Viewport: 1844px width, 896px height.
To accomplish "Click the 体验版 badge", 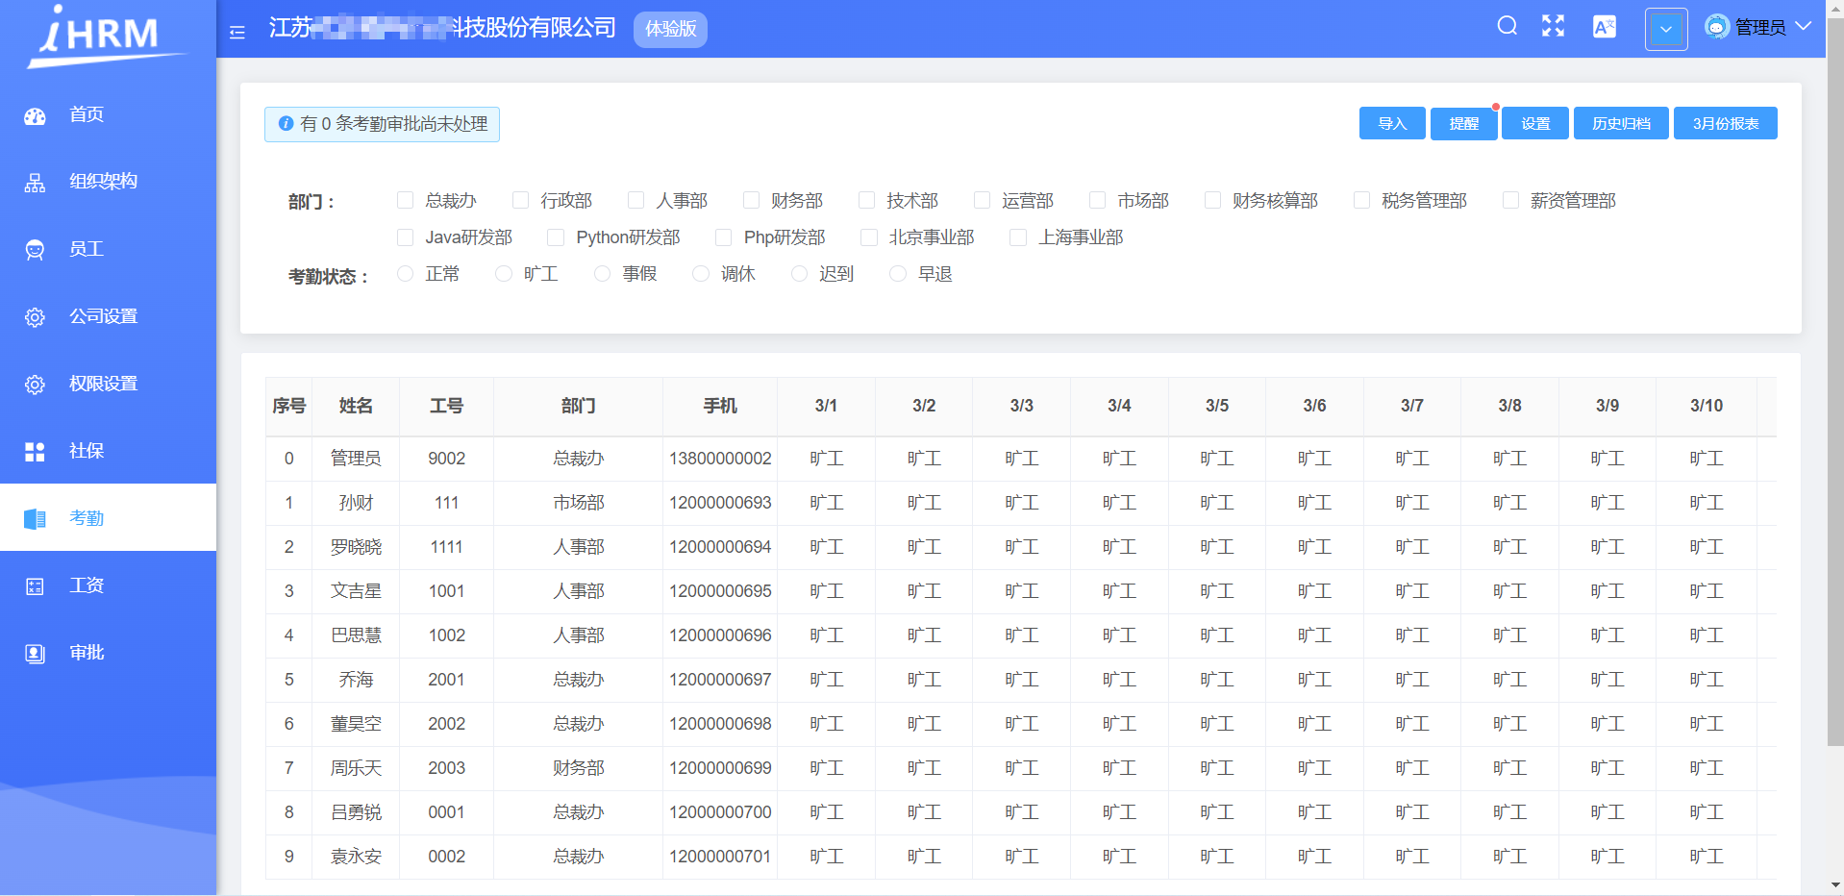I will pyautogui.click(x=671, y=29).
